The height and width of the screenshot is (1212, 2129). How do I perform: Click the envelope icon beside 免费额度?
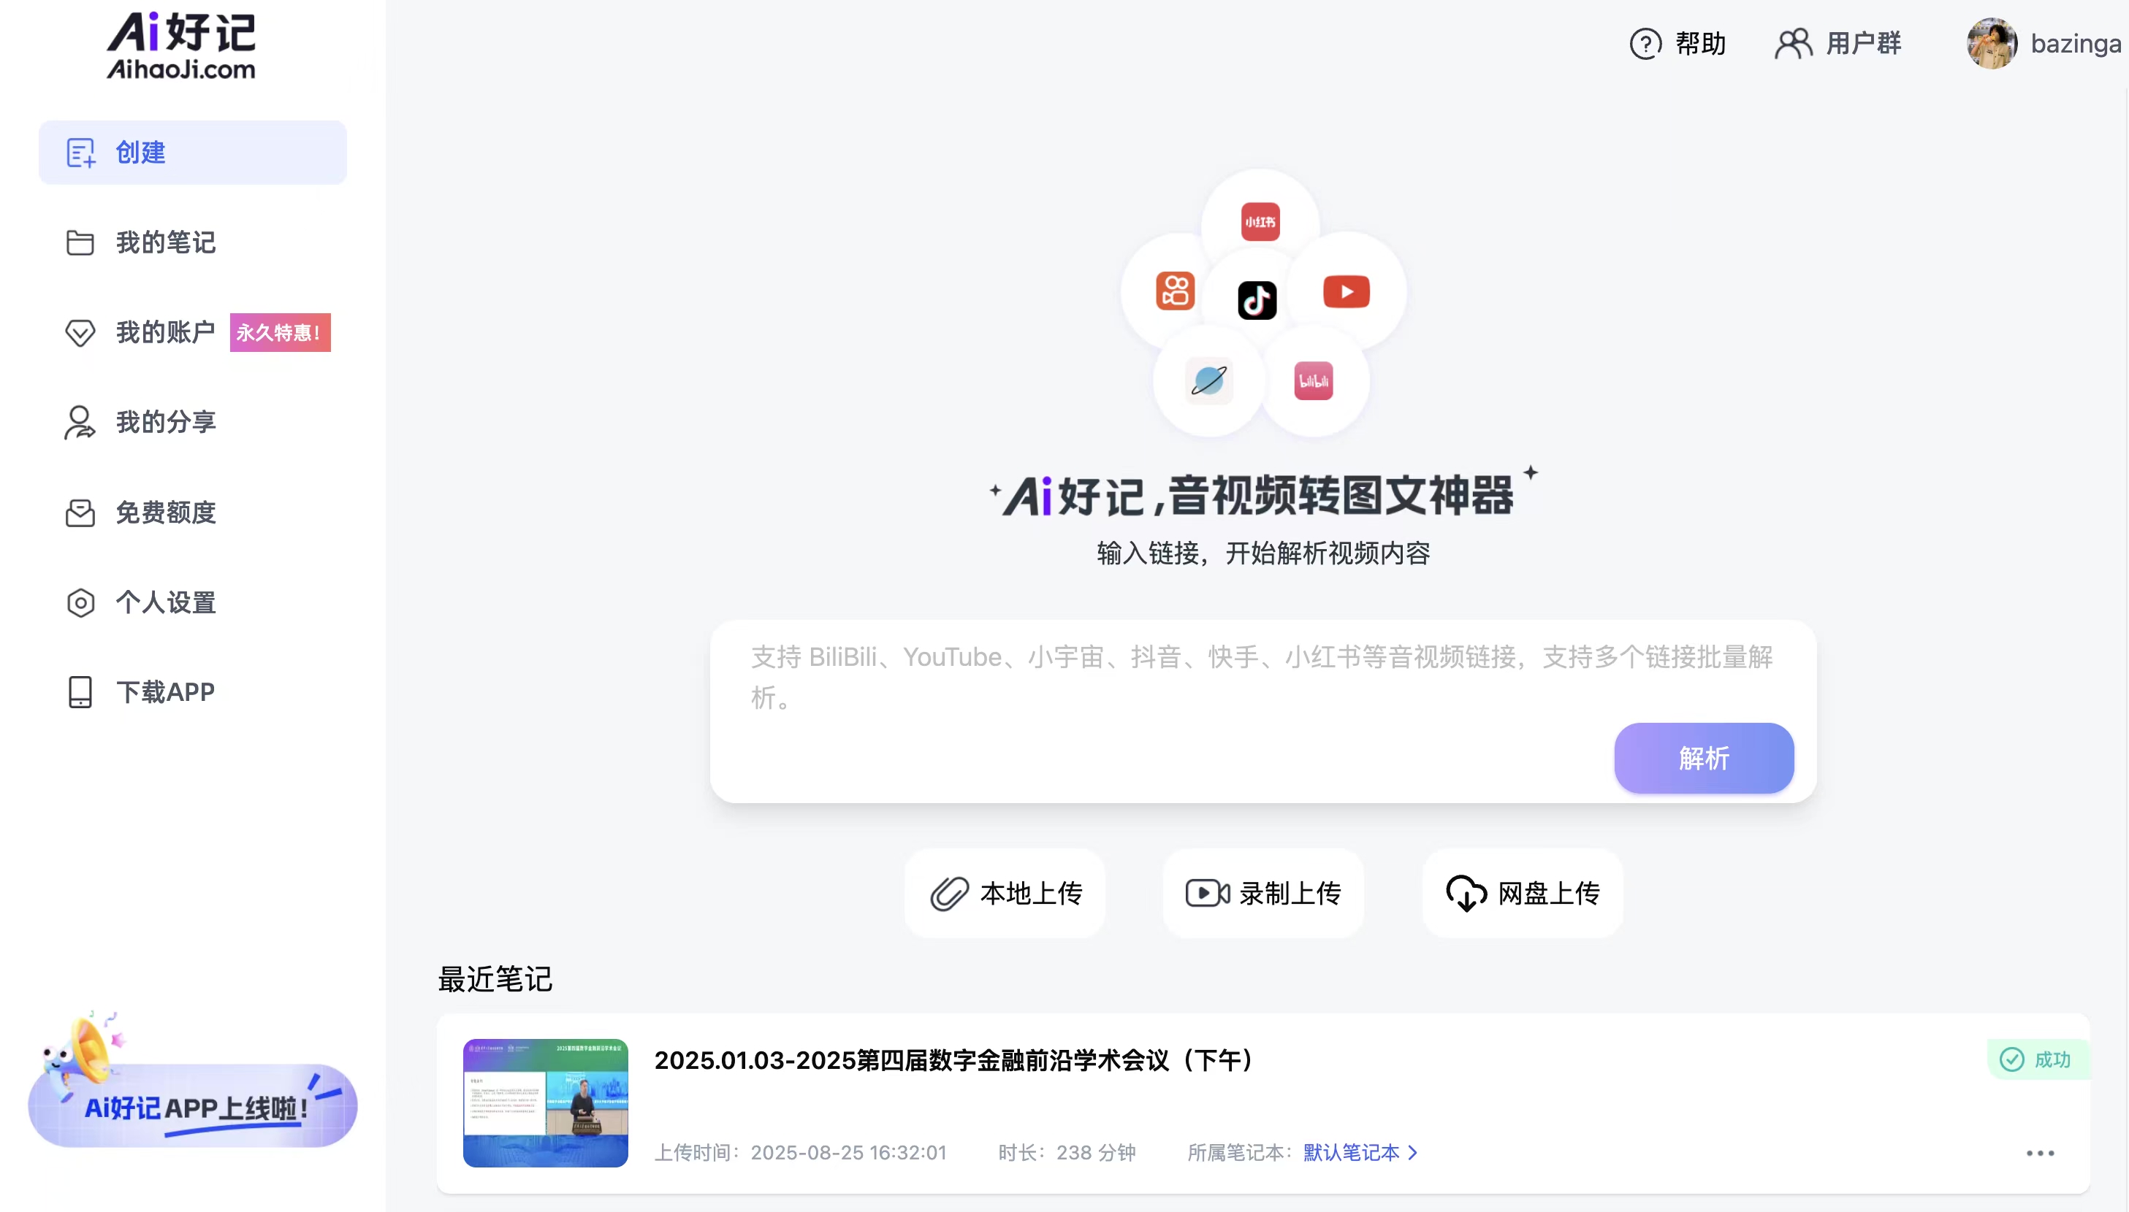point(80,513)
